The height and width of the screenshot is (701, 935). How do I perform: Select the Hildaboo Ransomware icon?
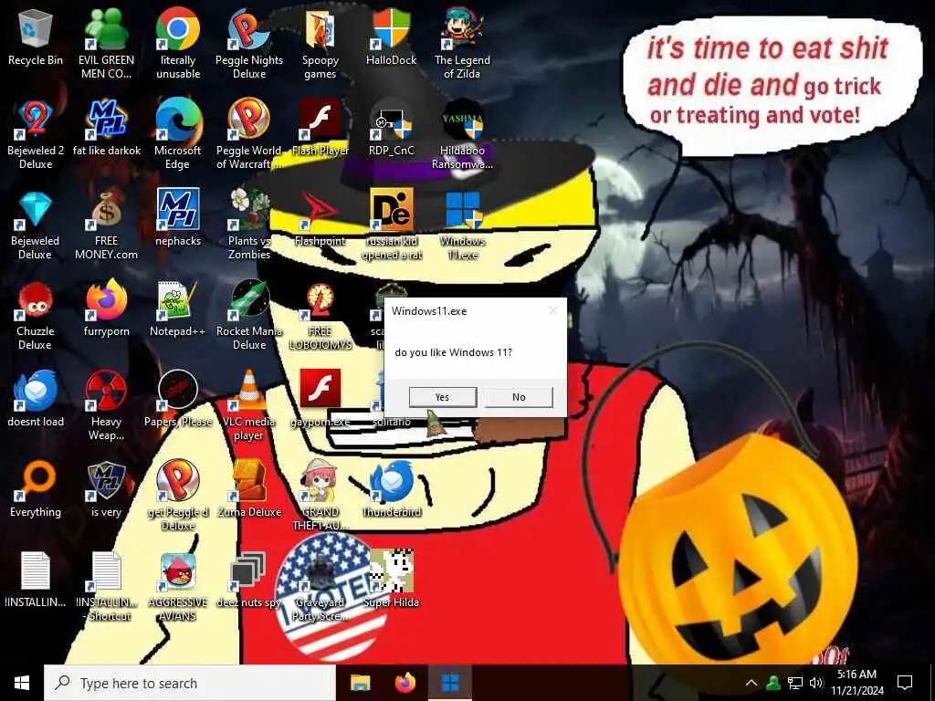[x=462, y=135]
